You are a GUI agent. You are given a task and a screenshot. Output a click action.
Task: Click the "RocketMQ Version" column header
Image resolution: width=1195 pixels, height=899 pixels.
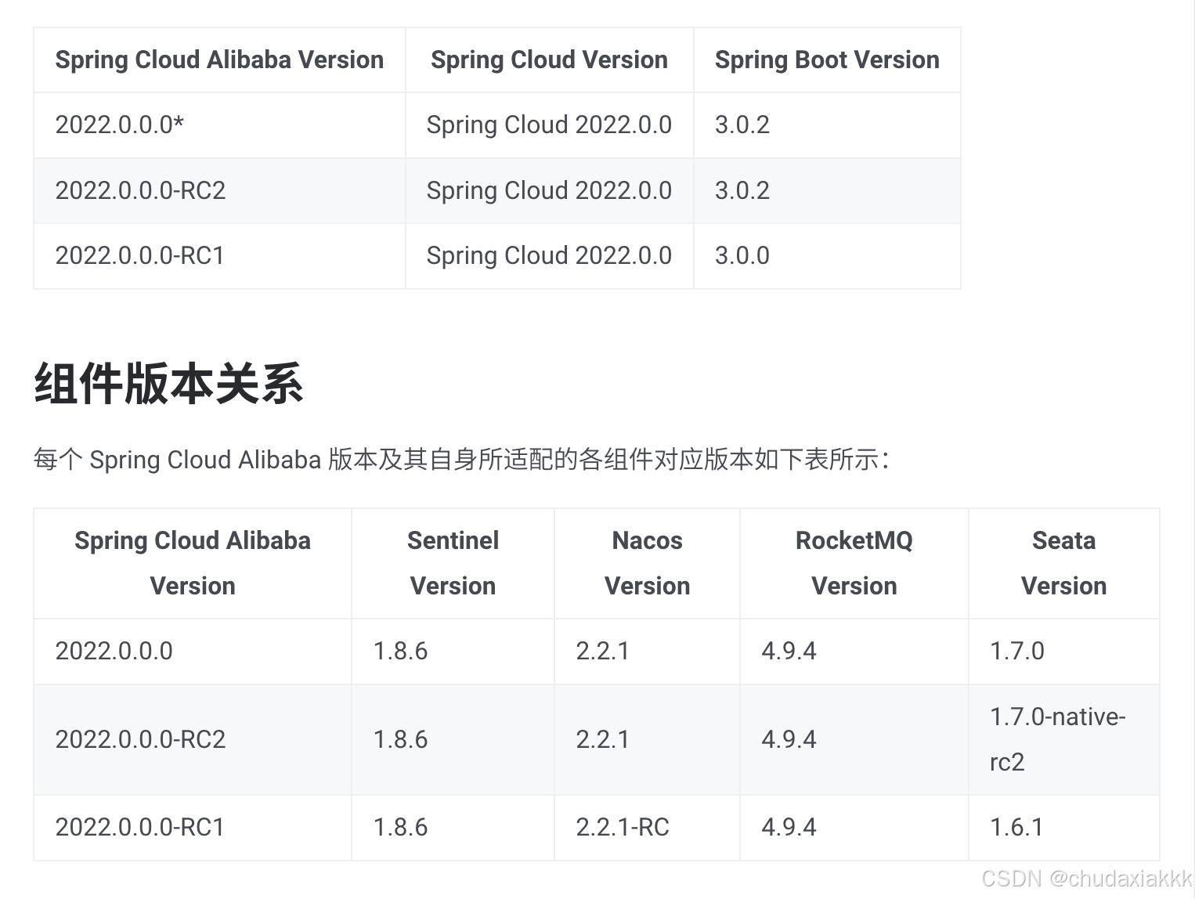(854, 563)
